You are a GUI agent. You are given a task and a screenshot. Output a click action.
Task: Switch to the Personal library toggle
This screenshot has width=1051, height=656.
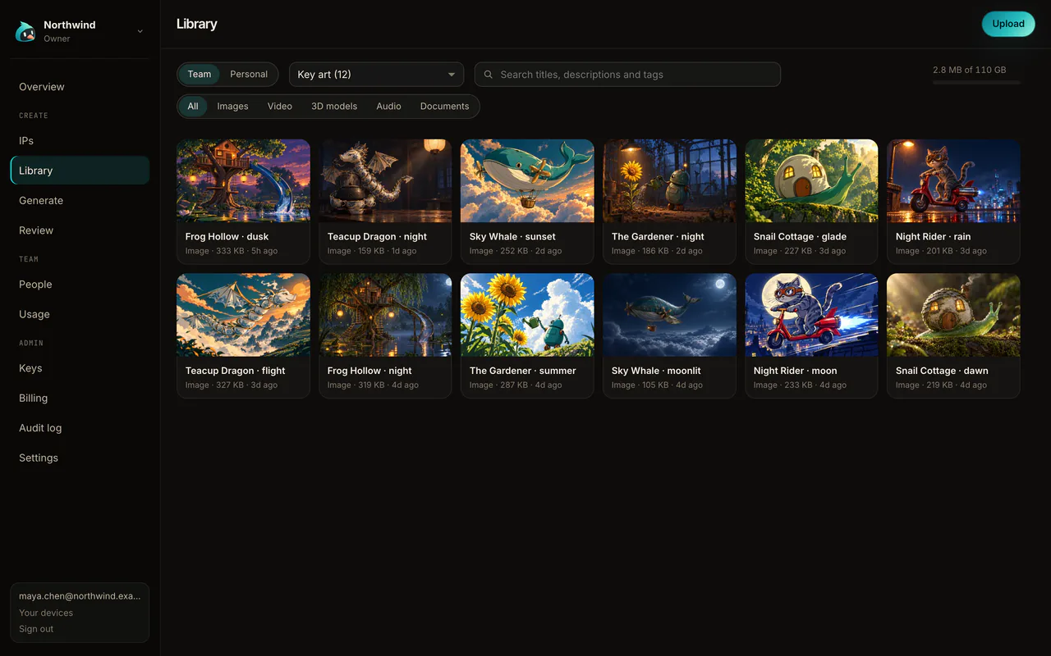coord(249,75)
